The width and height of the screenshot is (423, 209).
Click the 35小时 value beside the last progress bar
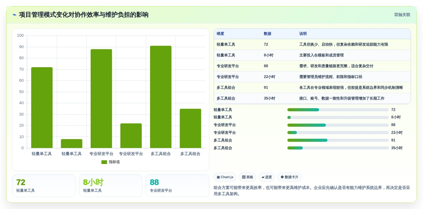coord(397,148)
